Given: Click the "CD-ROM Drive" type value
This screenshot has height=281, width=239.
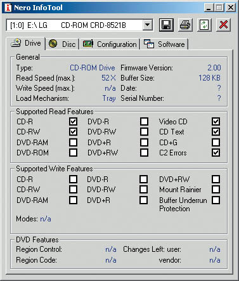Looking at the screenshot, I should (93, 68).
